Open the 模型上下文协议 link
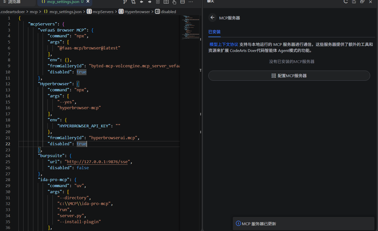This screenshot has height=231, width=378. point(224,44)
